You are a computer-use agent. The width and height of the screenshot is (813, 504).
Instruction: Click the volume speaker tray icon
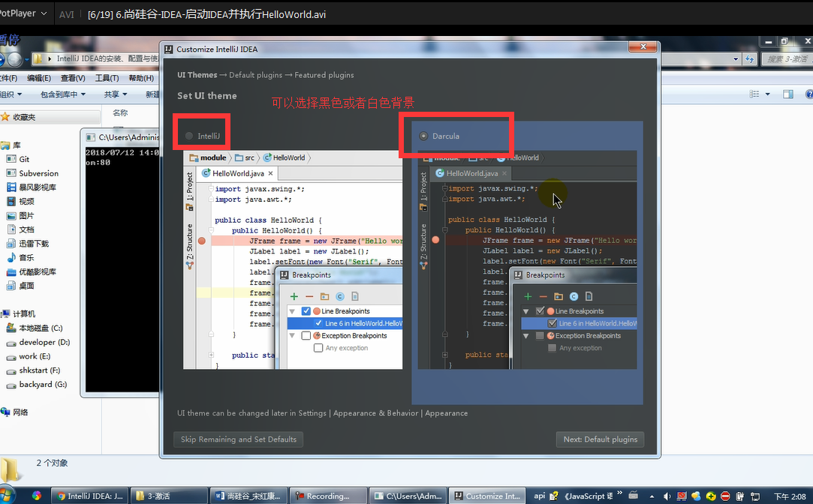point(667,496)
